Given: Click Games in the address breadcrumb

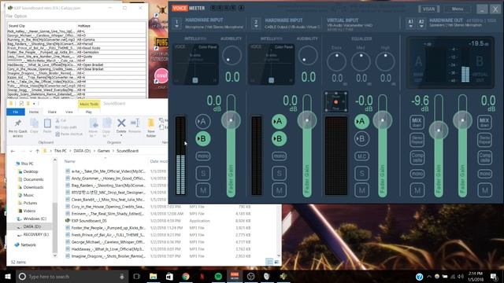Looking at the screenshot, I should tap(103, 151).
